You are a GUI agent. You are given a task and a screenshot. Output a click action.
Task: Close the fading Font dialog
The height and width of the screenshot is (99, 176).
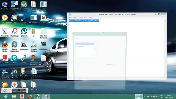pos(124,34)
